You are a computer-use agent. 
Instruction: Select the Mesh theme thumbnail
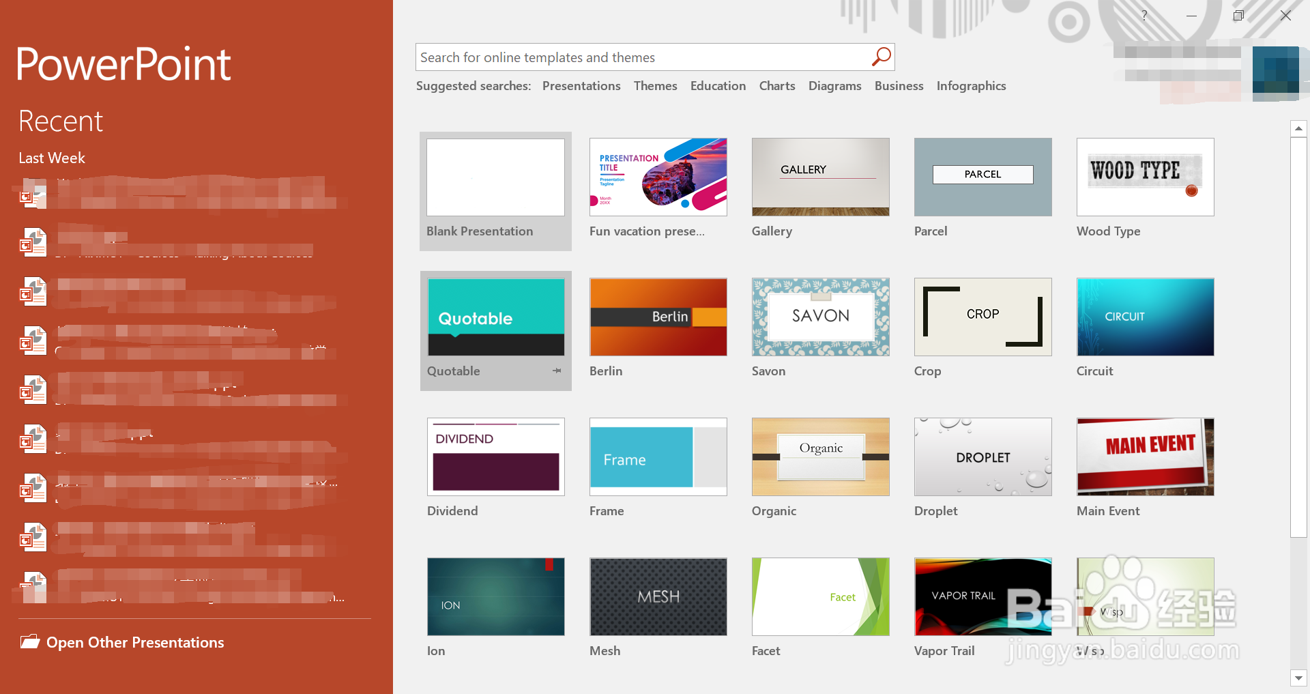[x=658, y=597]
